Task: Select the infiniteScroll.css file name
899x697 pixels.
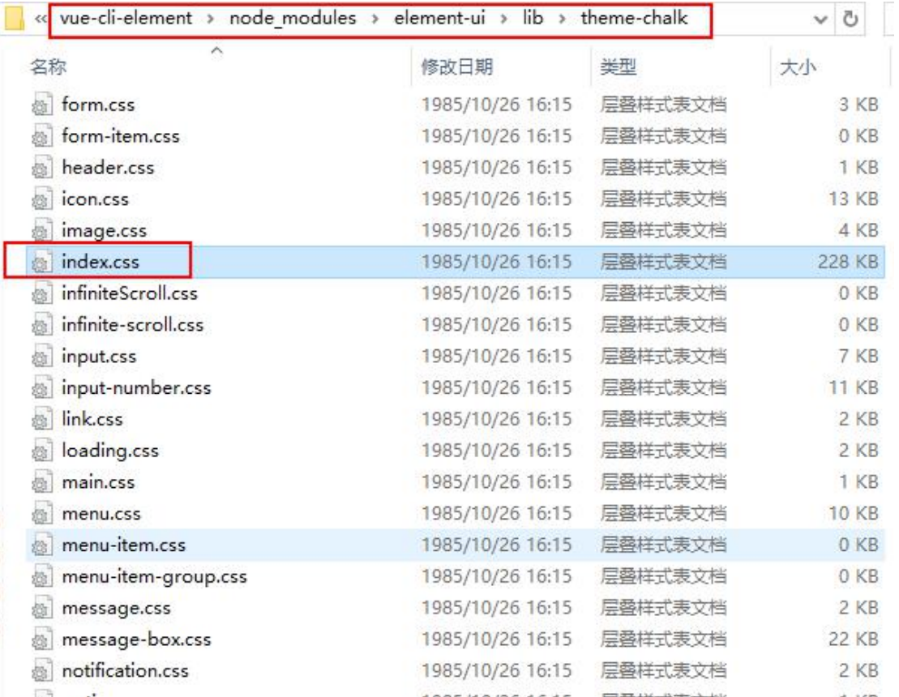Action: pyautogui.click(x=130, y=293)
